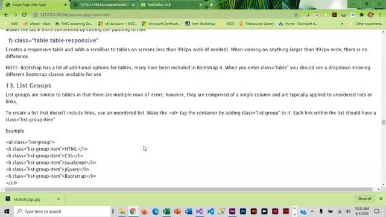Open Visual Studio from the taskbar
Viewport: 386px width, 217px height.
coord(200,212)
